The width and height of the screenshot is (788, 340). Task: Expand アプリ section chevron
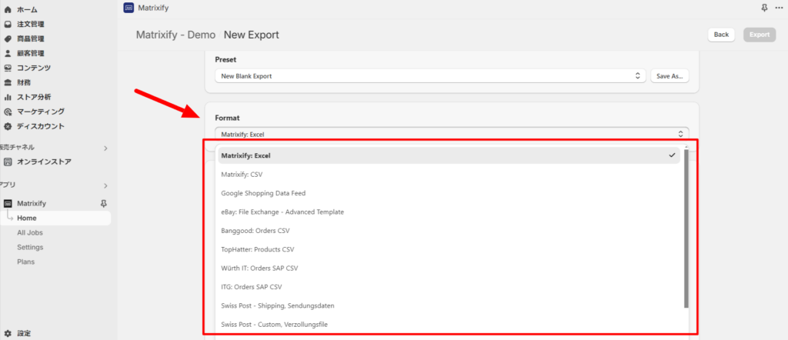[105, 186]
